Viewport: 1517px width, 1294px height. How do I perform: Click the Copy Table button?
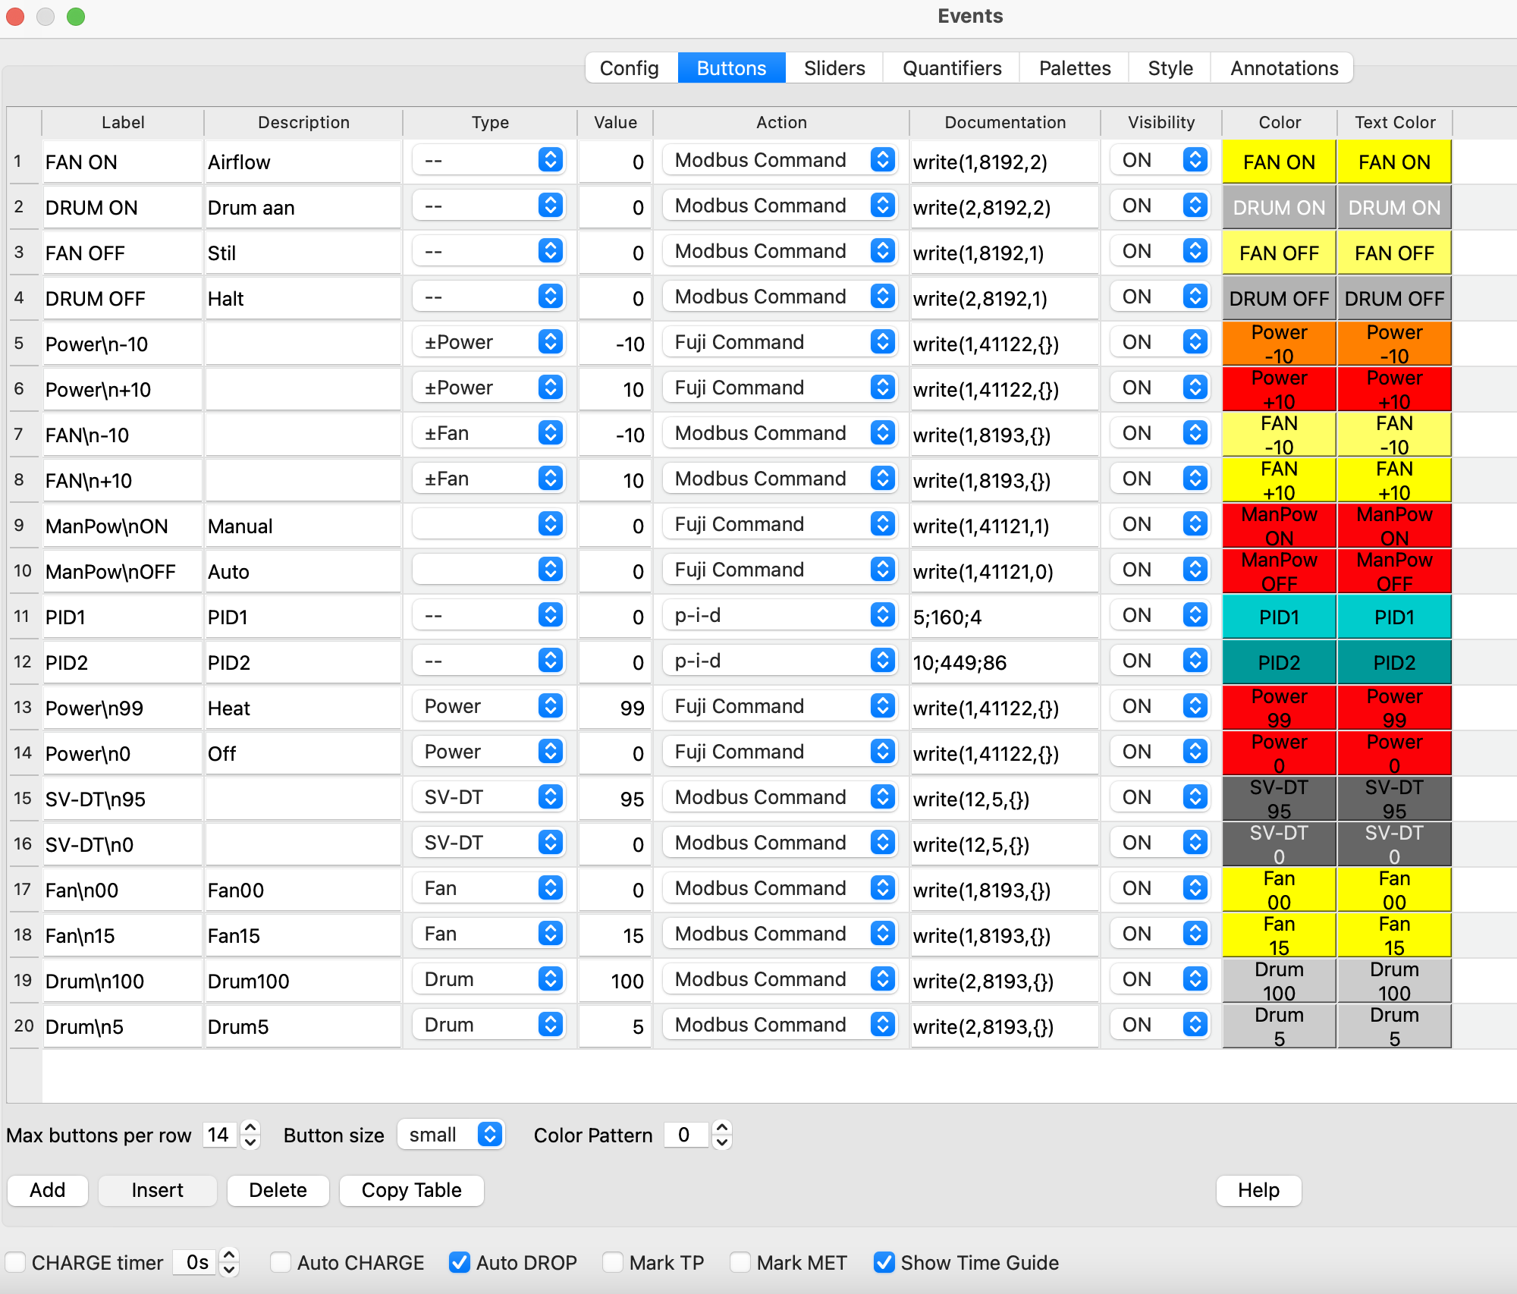point(411,1190)
